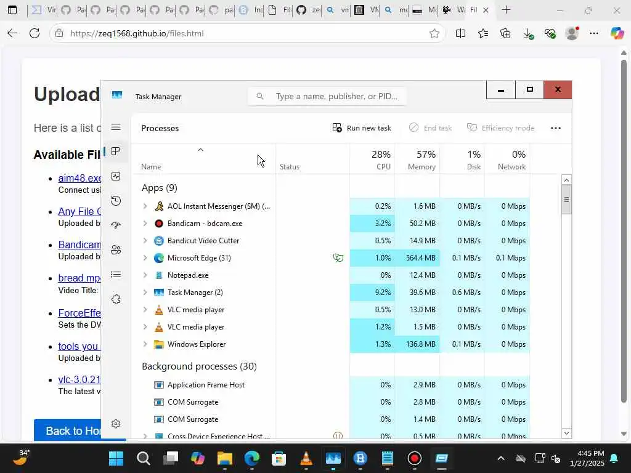
Task: Open the Details page in sidebar
Action: click(x=116, y=274)
